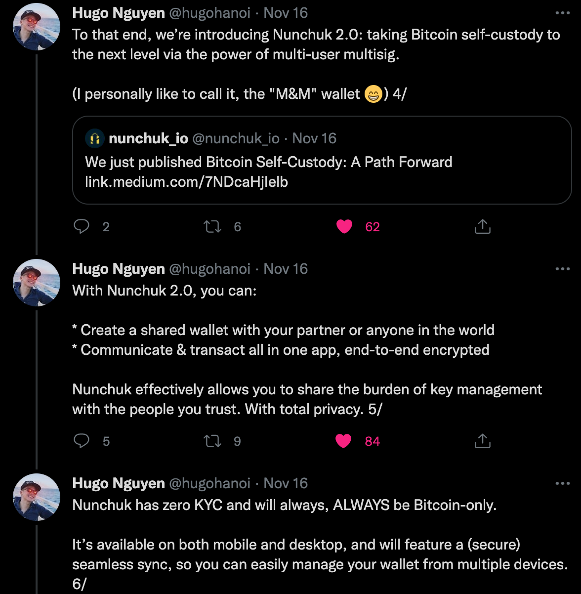Unlike the tweet showing 62 likes
The image size is (581, 594).
click(x=344, y=226)
